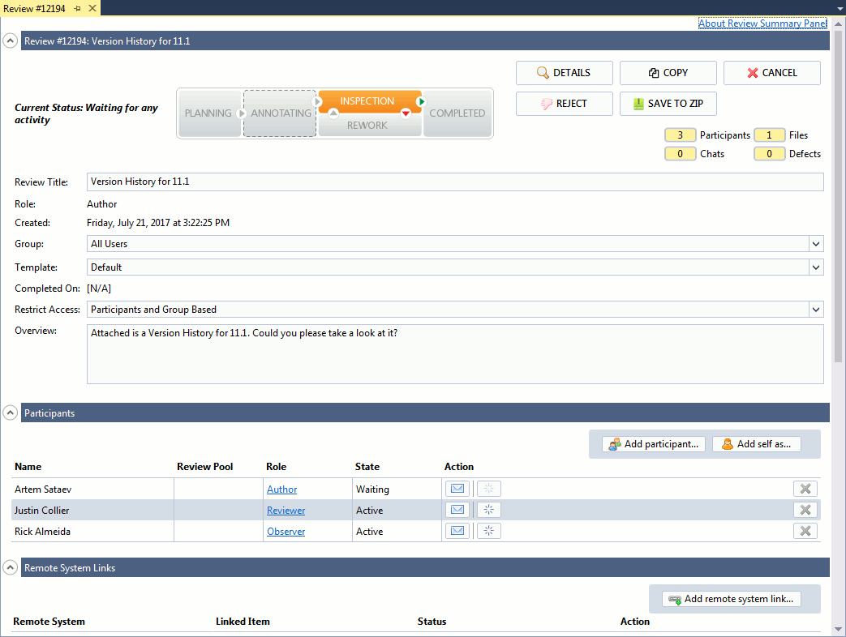Cancel the review via the red X button
Screen dimensions: 846x637
[x=771, y=72]
